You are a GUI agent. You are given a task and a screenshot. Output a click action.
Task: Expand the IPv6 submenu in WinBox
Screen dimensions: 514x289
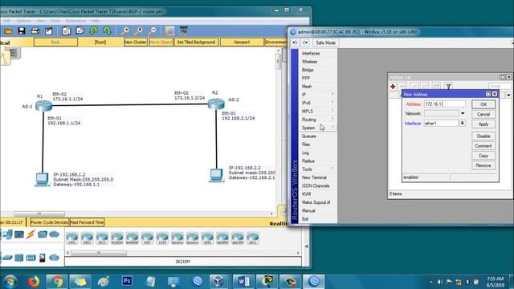317,103
